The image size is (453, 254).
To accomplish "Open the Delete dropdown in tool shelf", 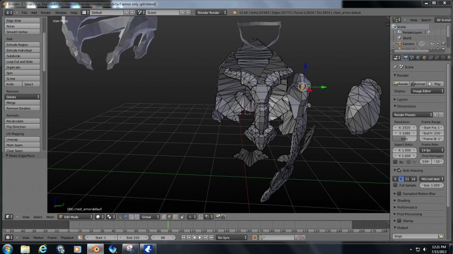I will pos(22,97).
